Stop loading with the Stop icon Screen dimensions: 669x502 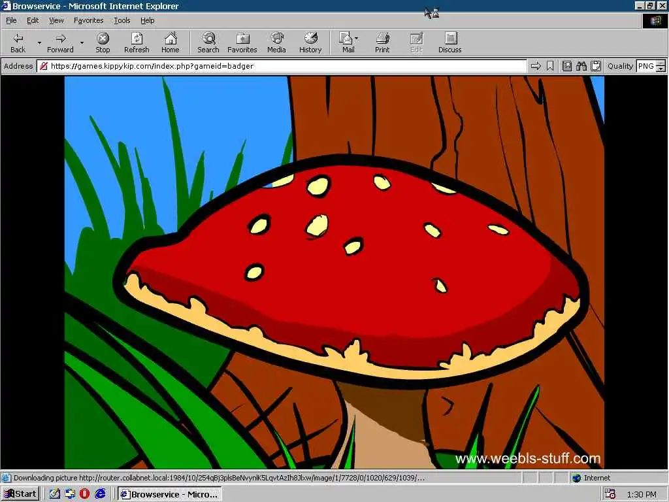pos(103,42)
